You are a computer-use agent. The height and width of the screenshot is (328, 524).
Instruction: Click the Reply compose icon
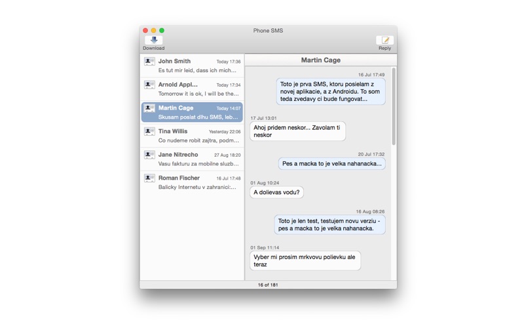384,40
